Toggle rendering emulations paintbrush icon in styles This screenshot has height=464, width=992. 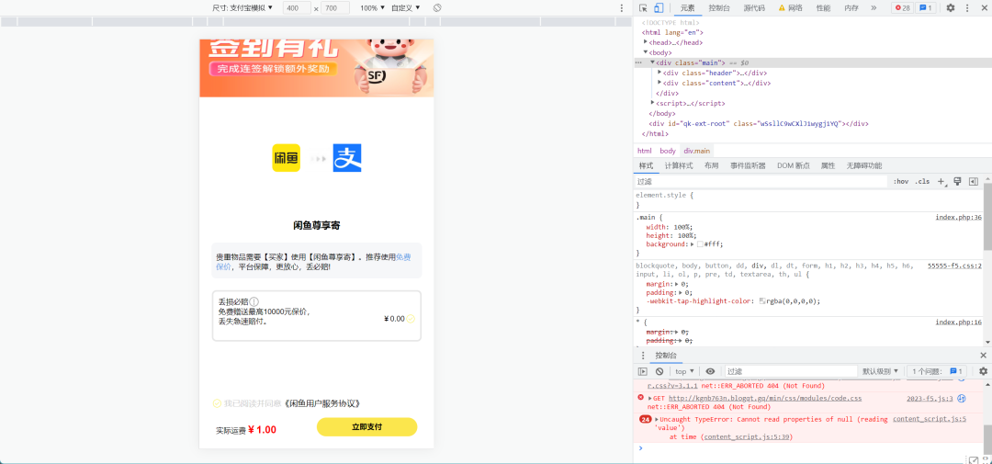[957, 182]
